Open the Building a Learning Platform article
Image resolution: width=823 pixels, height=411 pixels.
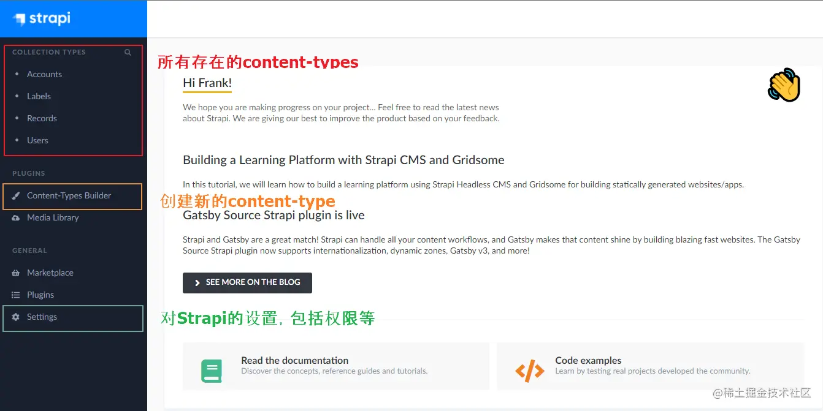click(343, 160)
